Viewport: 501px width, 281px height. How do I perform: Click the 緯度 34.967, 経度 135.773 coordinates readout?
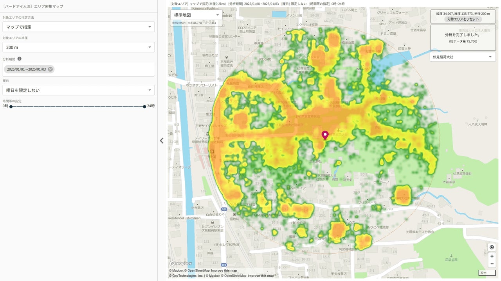463,14
